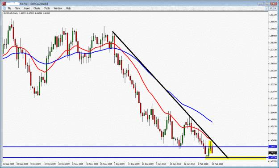
Task: Close the FX Pro main window
Action: [x=274, y=4]
